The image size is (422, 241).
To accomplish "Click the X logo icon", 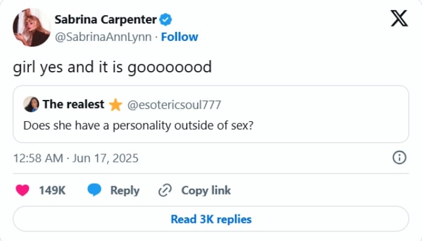I will [x=398, y=20].
